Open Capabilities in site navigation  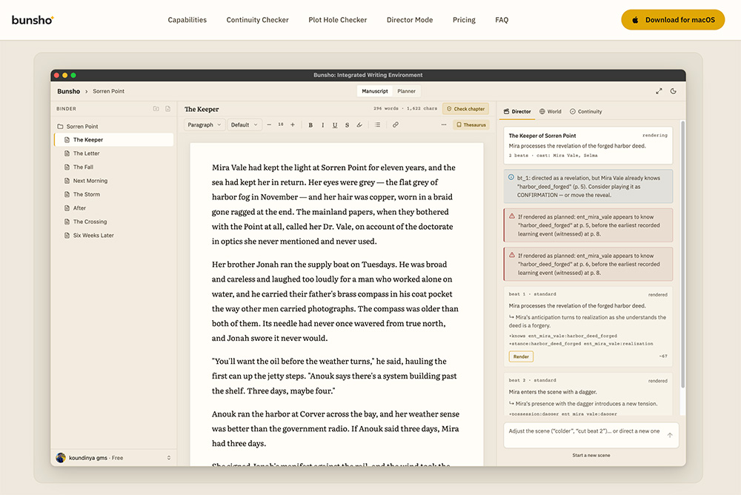[x=187, y=20]
